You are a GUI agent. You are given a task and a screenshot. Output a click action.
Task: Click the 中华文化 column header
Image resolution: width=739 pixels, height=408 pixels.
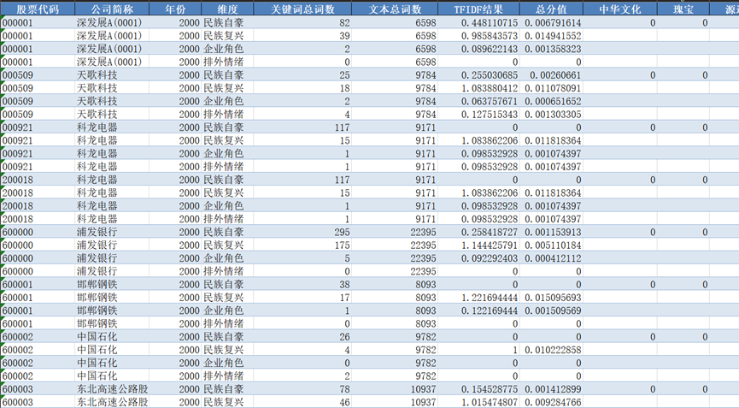click(x=620, y=9)
